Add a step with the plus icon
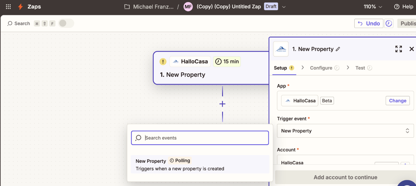The image size is (416, 186). [x=222, y=104]
